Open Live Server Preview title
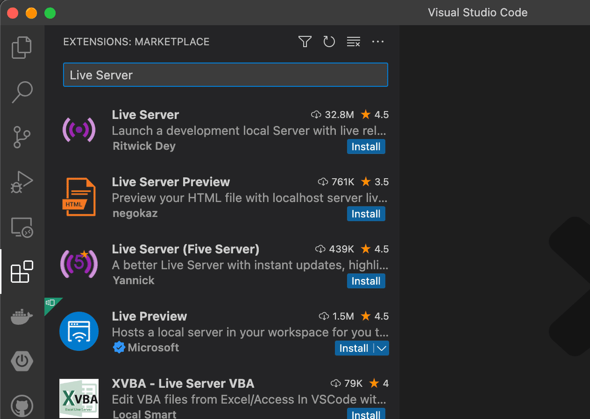590x419 pixels. pyautogui.click(x=171, y=182)
